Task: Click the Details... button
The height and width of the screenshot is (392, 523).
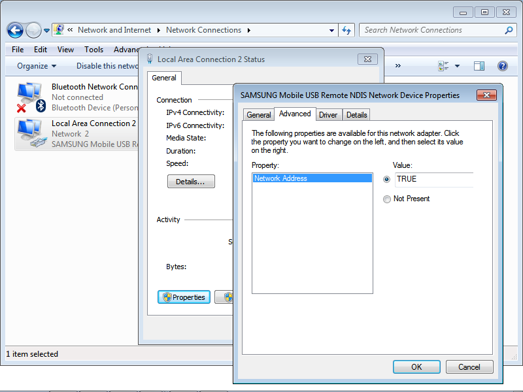Action: tap(191, 182)
